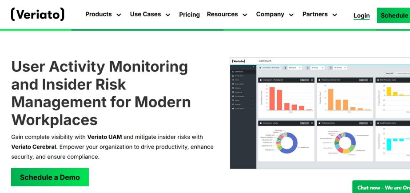Open the Pricing page
Viewport: 410px width, 193px height.
coord(189,15)
